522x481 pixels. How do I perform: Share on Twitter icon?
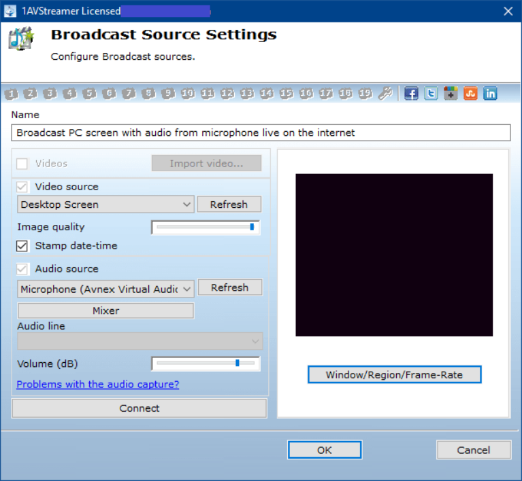click(x=431, y=93)
